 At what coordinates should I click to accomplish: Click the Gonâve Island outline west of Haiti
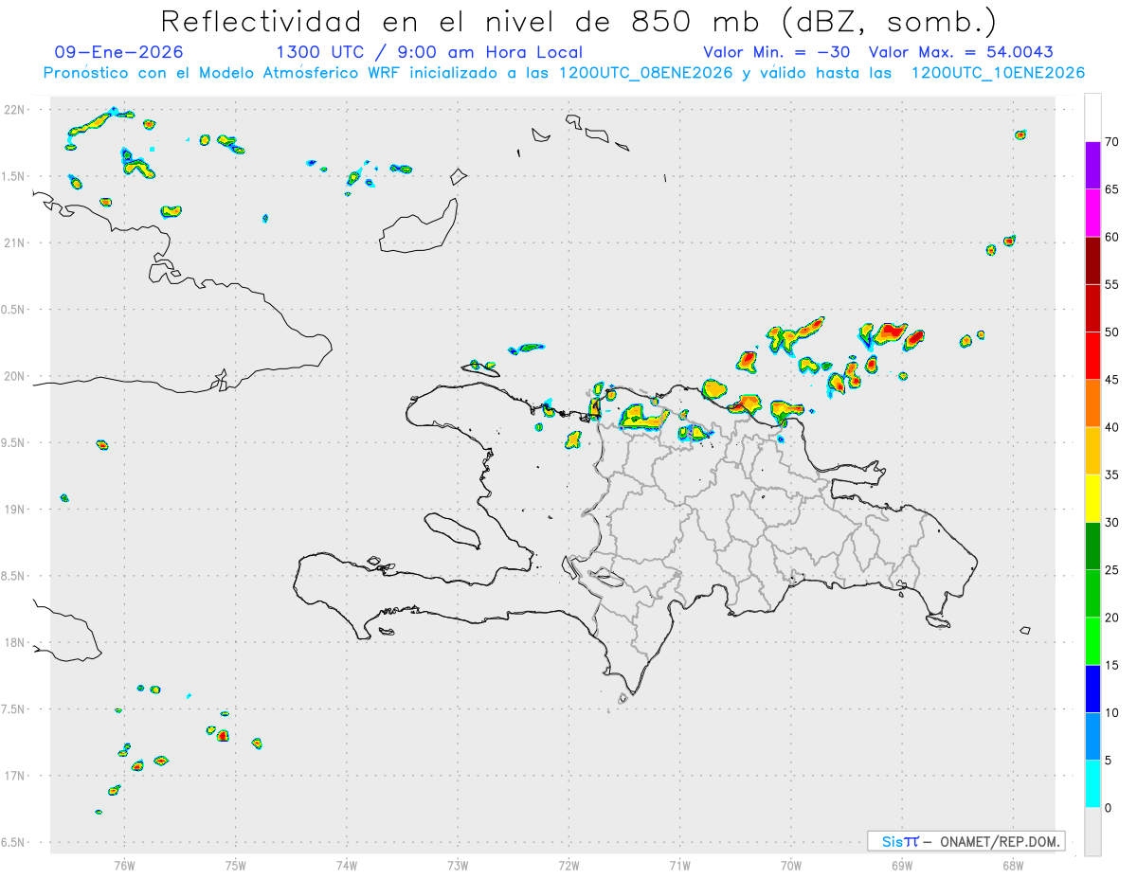pyautogui.click(x=452, y=530)
